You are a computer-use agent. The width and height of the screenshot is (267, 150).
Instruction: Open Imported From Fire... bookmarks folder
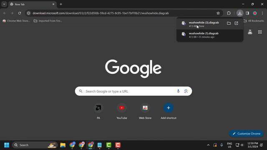[48, 21]
